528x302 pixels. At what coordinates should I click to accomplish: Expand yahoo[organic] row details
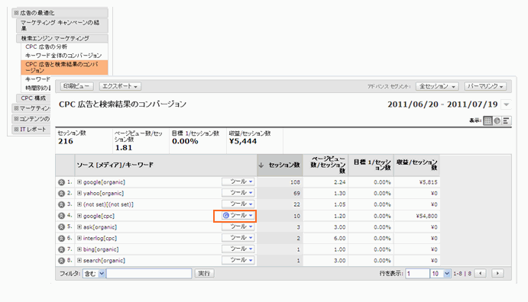tap(79, 193)
